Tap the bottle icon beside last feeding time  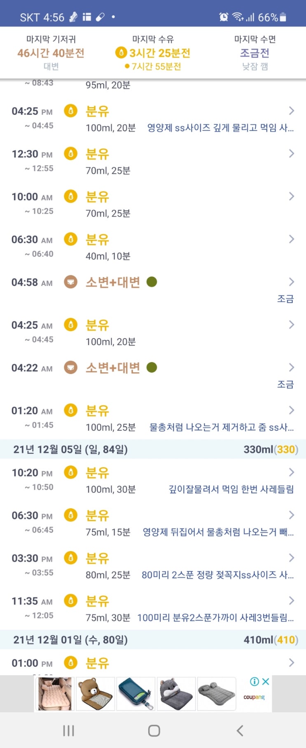121,53
